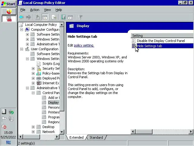Click the Local Computer Policy root icon

pyautogui.click(x=21, y=25)
